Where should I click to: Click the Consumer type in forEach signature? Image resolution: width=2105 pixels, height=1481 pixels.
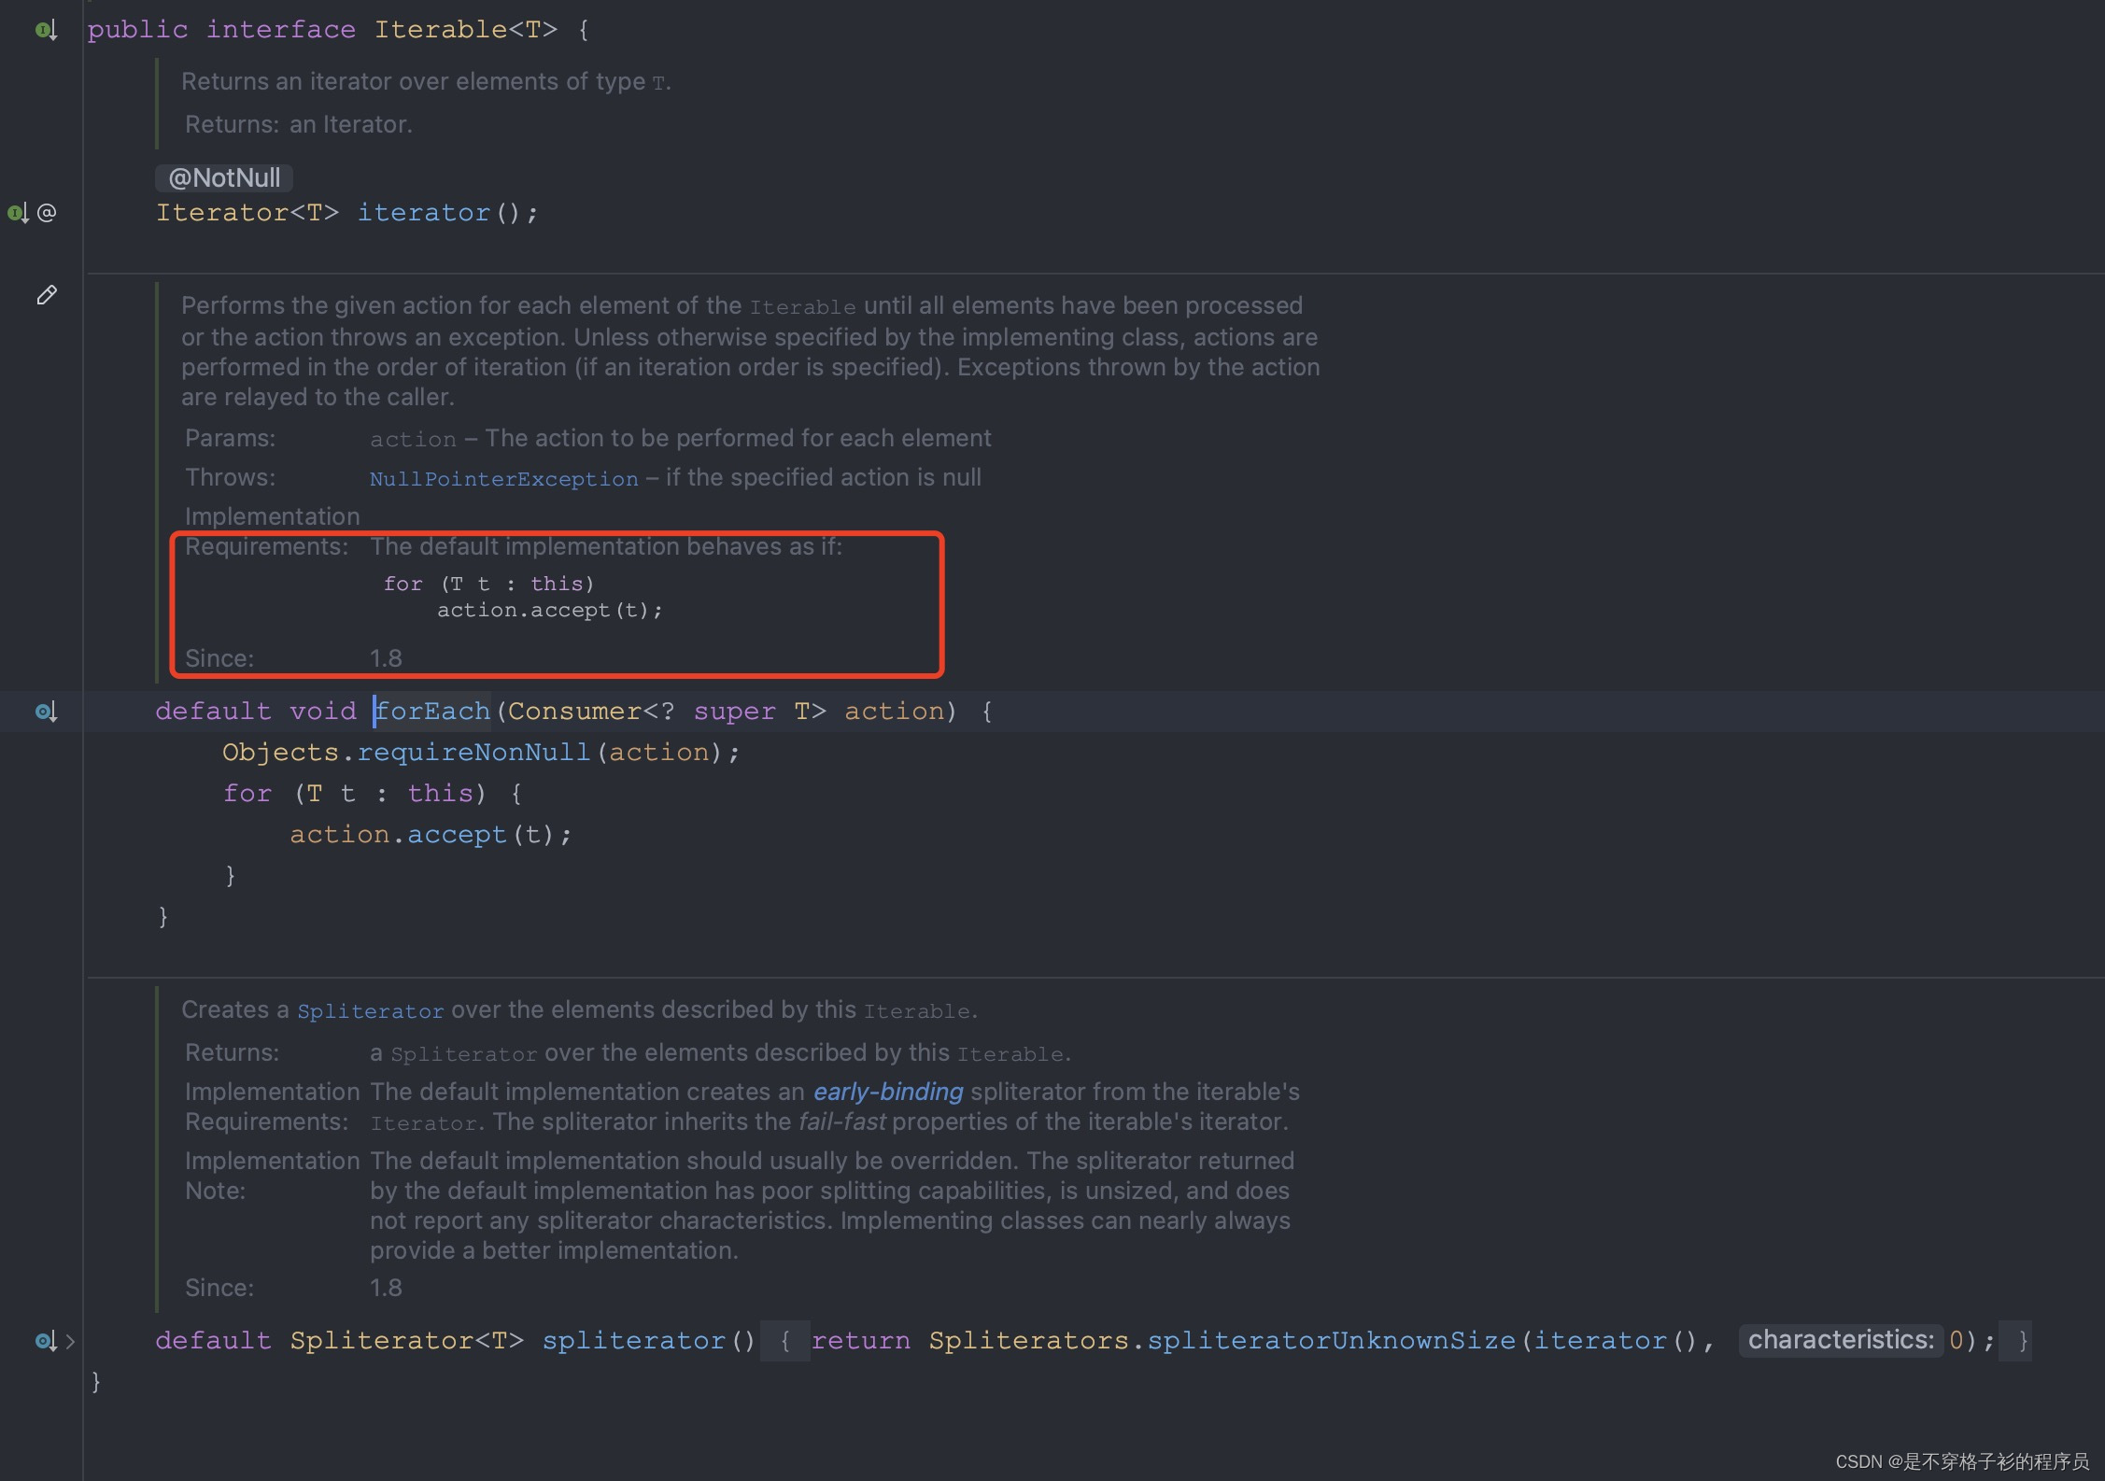(x=574, y=712)
